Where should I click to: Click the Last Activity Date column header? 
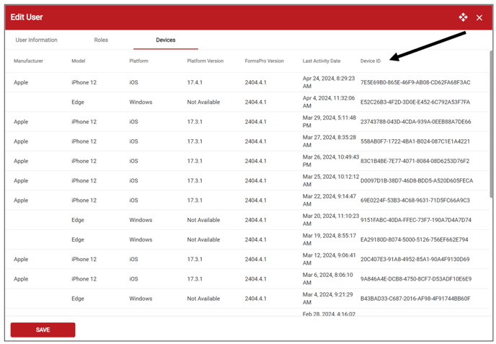point(322,61)
